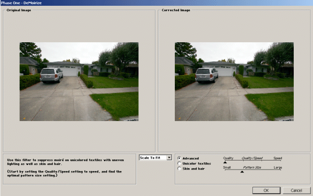313x196 pixels.
Task: Click the Speed end of Quality/Speed slider
Action: [278, 158]
